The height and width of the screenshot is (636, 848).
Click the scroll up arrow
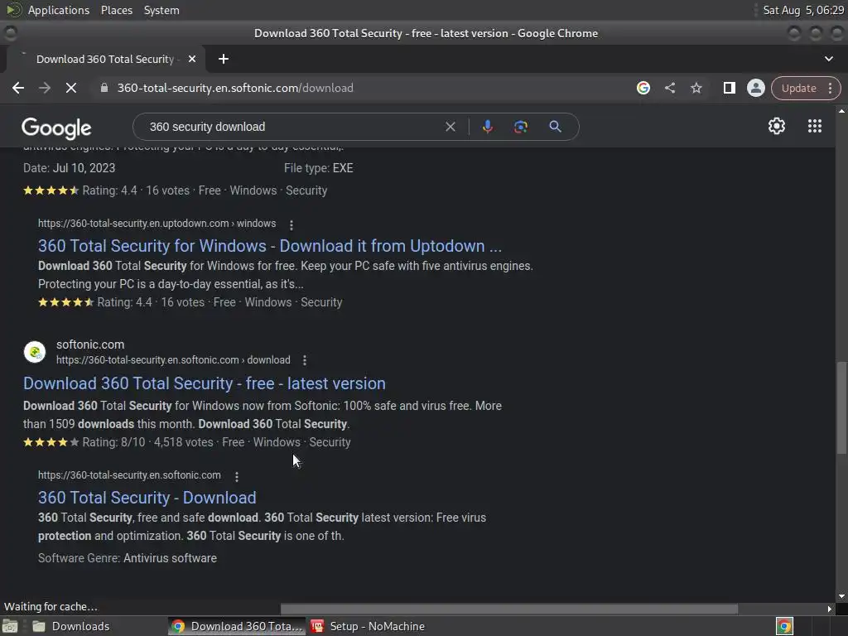[841, 111]
